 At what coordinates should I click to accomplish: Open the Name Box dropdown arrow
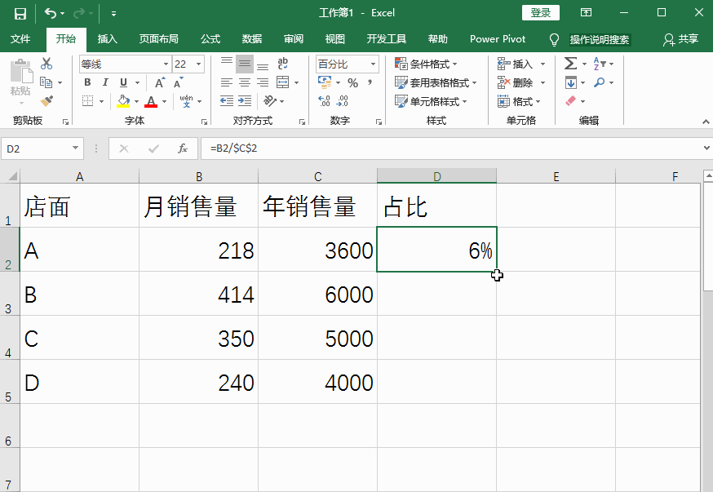point(76,148)
